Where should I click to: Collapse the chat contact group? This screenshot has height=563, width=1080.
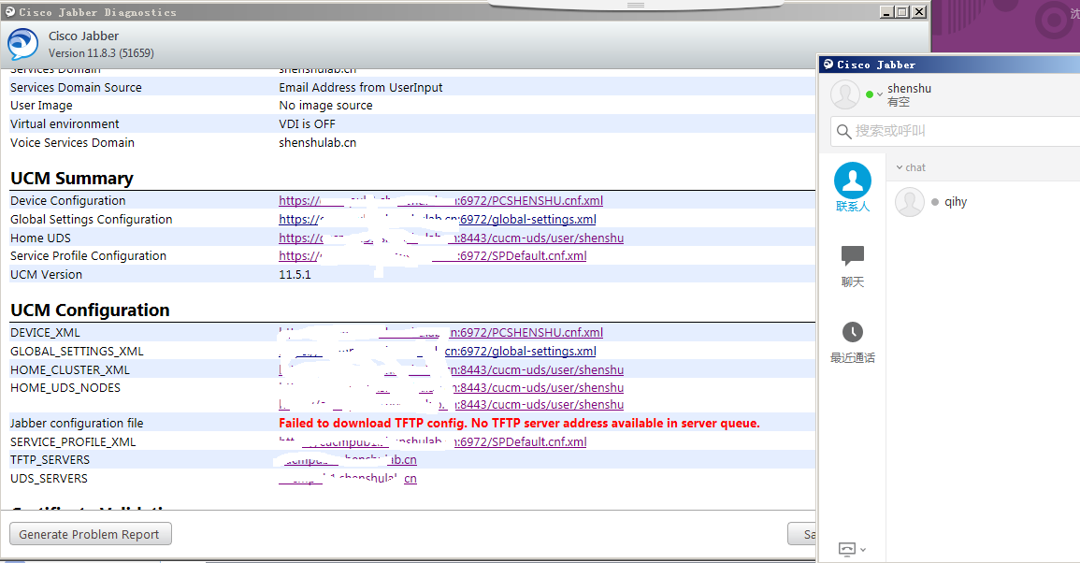(911, 167)
